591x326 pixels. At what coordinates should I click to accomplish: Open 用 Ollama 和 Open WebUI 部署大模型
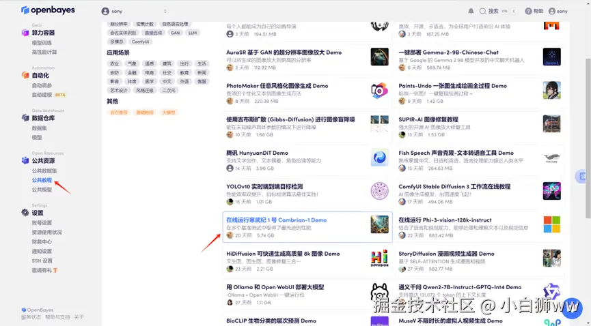[x=275, y=287]
